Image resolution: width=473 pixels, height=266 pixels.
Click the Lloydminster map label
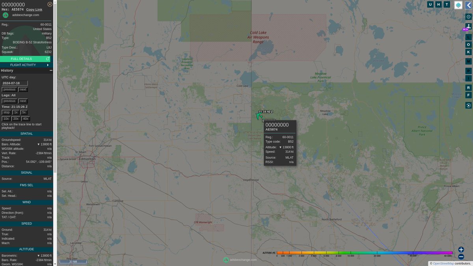tap(251, 180)
